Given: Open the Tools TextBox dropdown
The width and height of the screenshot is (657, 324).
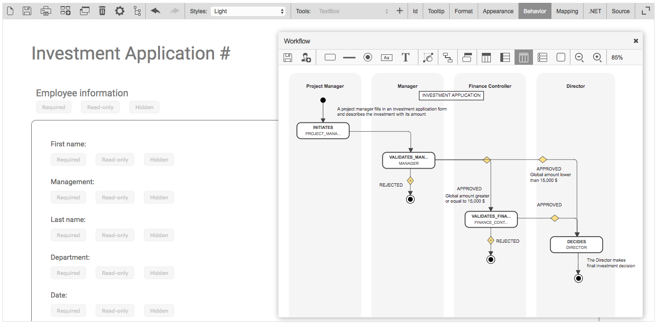Looking at the screenshot, I should 353,11.
